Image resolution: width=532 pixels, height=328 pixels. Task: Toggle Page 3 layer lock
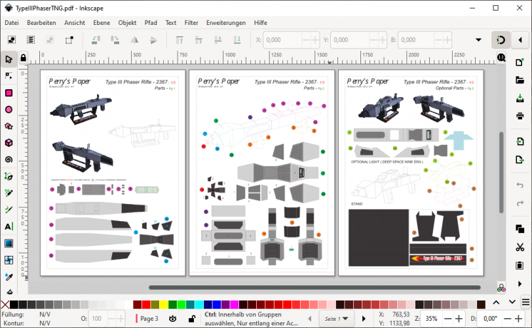coord(192,319)
